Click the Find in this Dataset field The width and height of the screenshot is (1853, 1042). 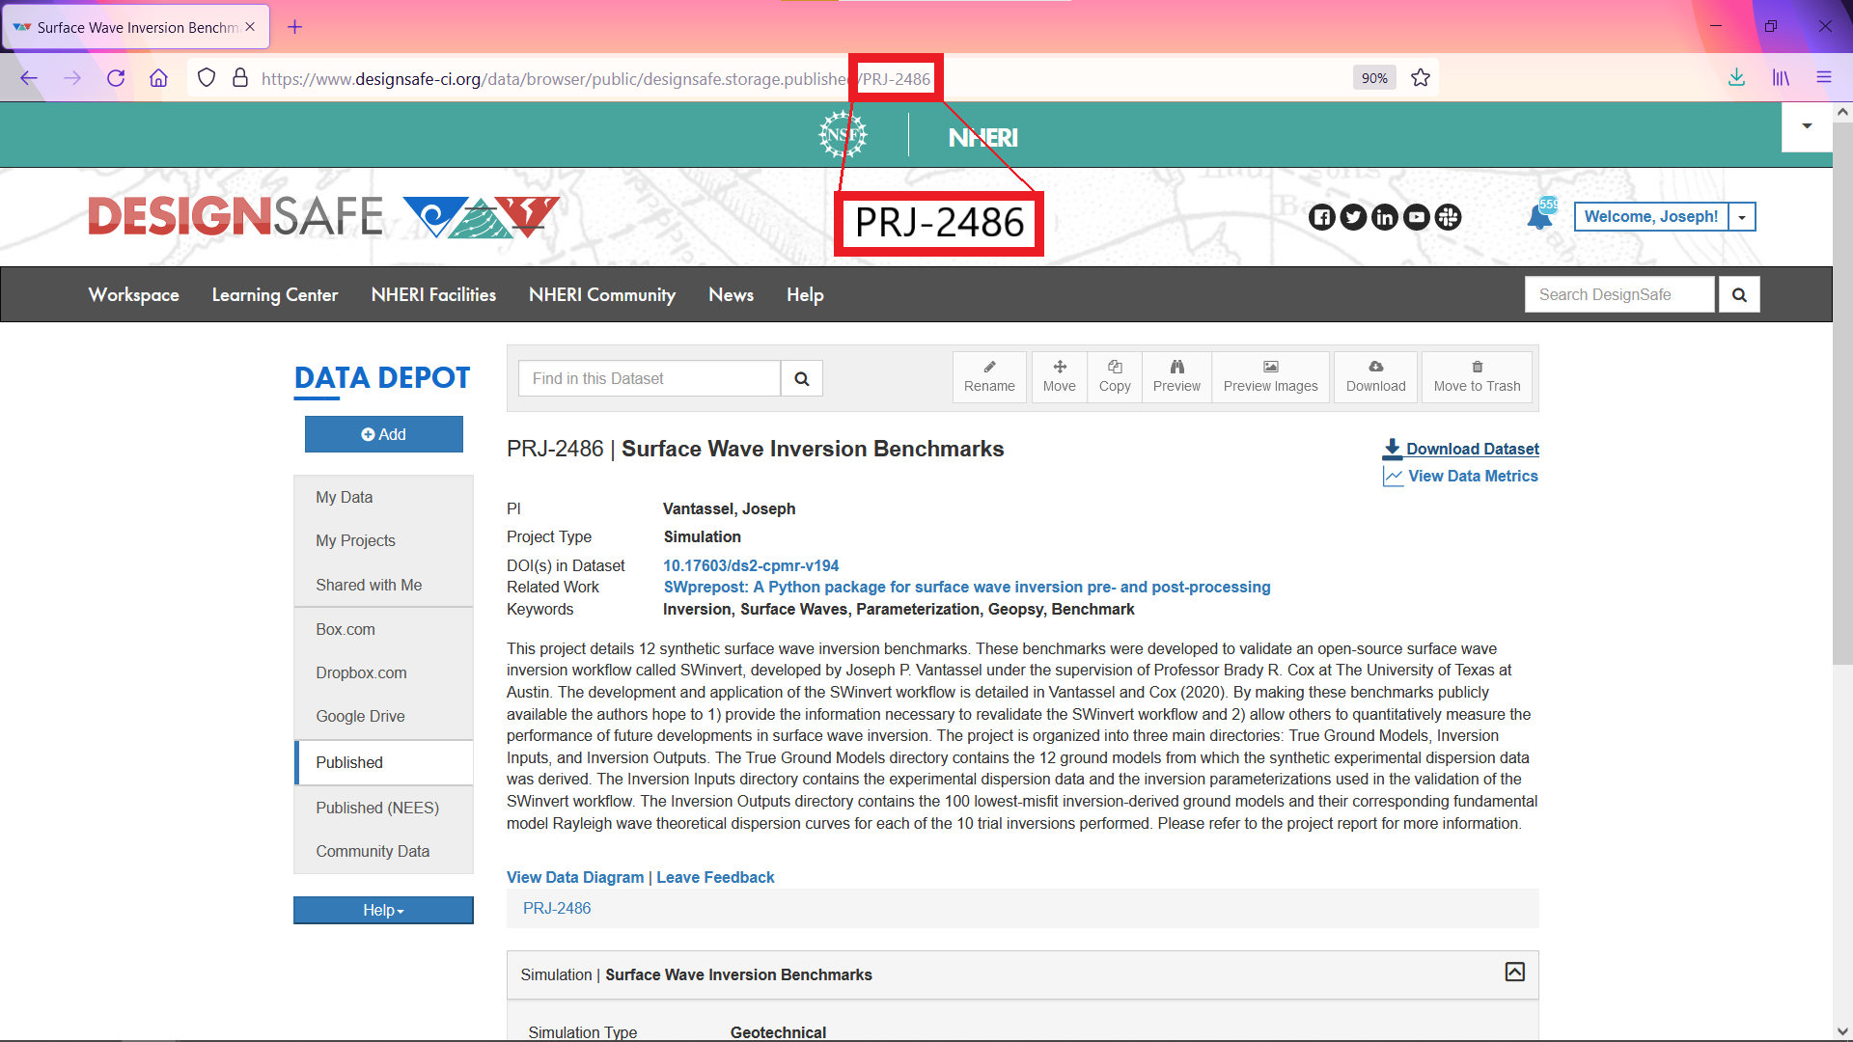coord(650,379)
